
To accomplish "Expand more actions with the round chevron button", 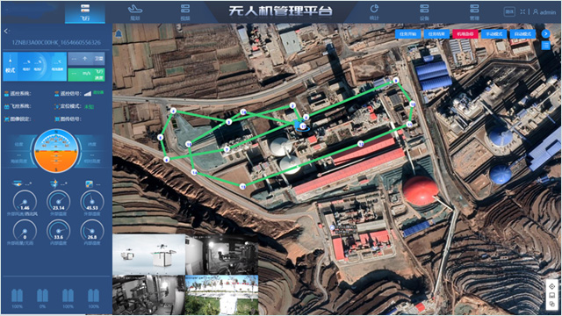I will coord(545,33).
